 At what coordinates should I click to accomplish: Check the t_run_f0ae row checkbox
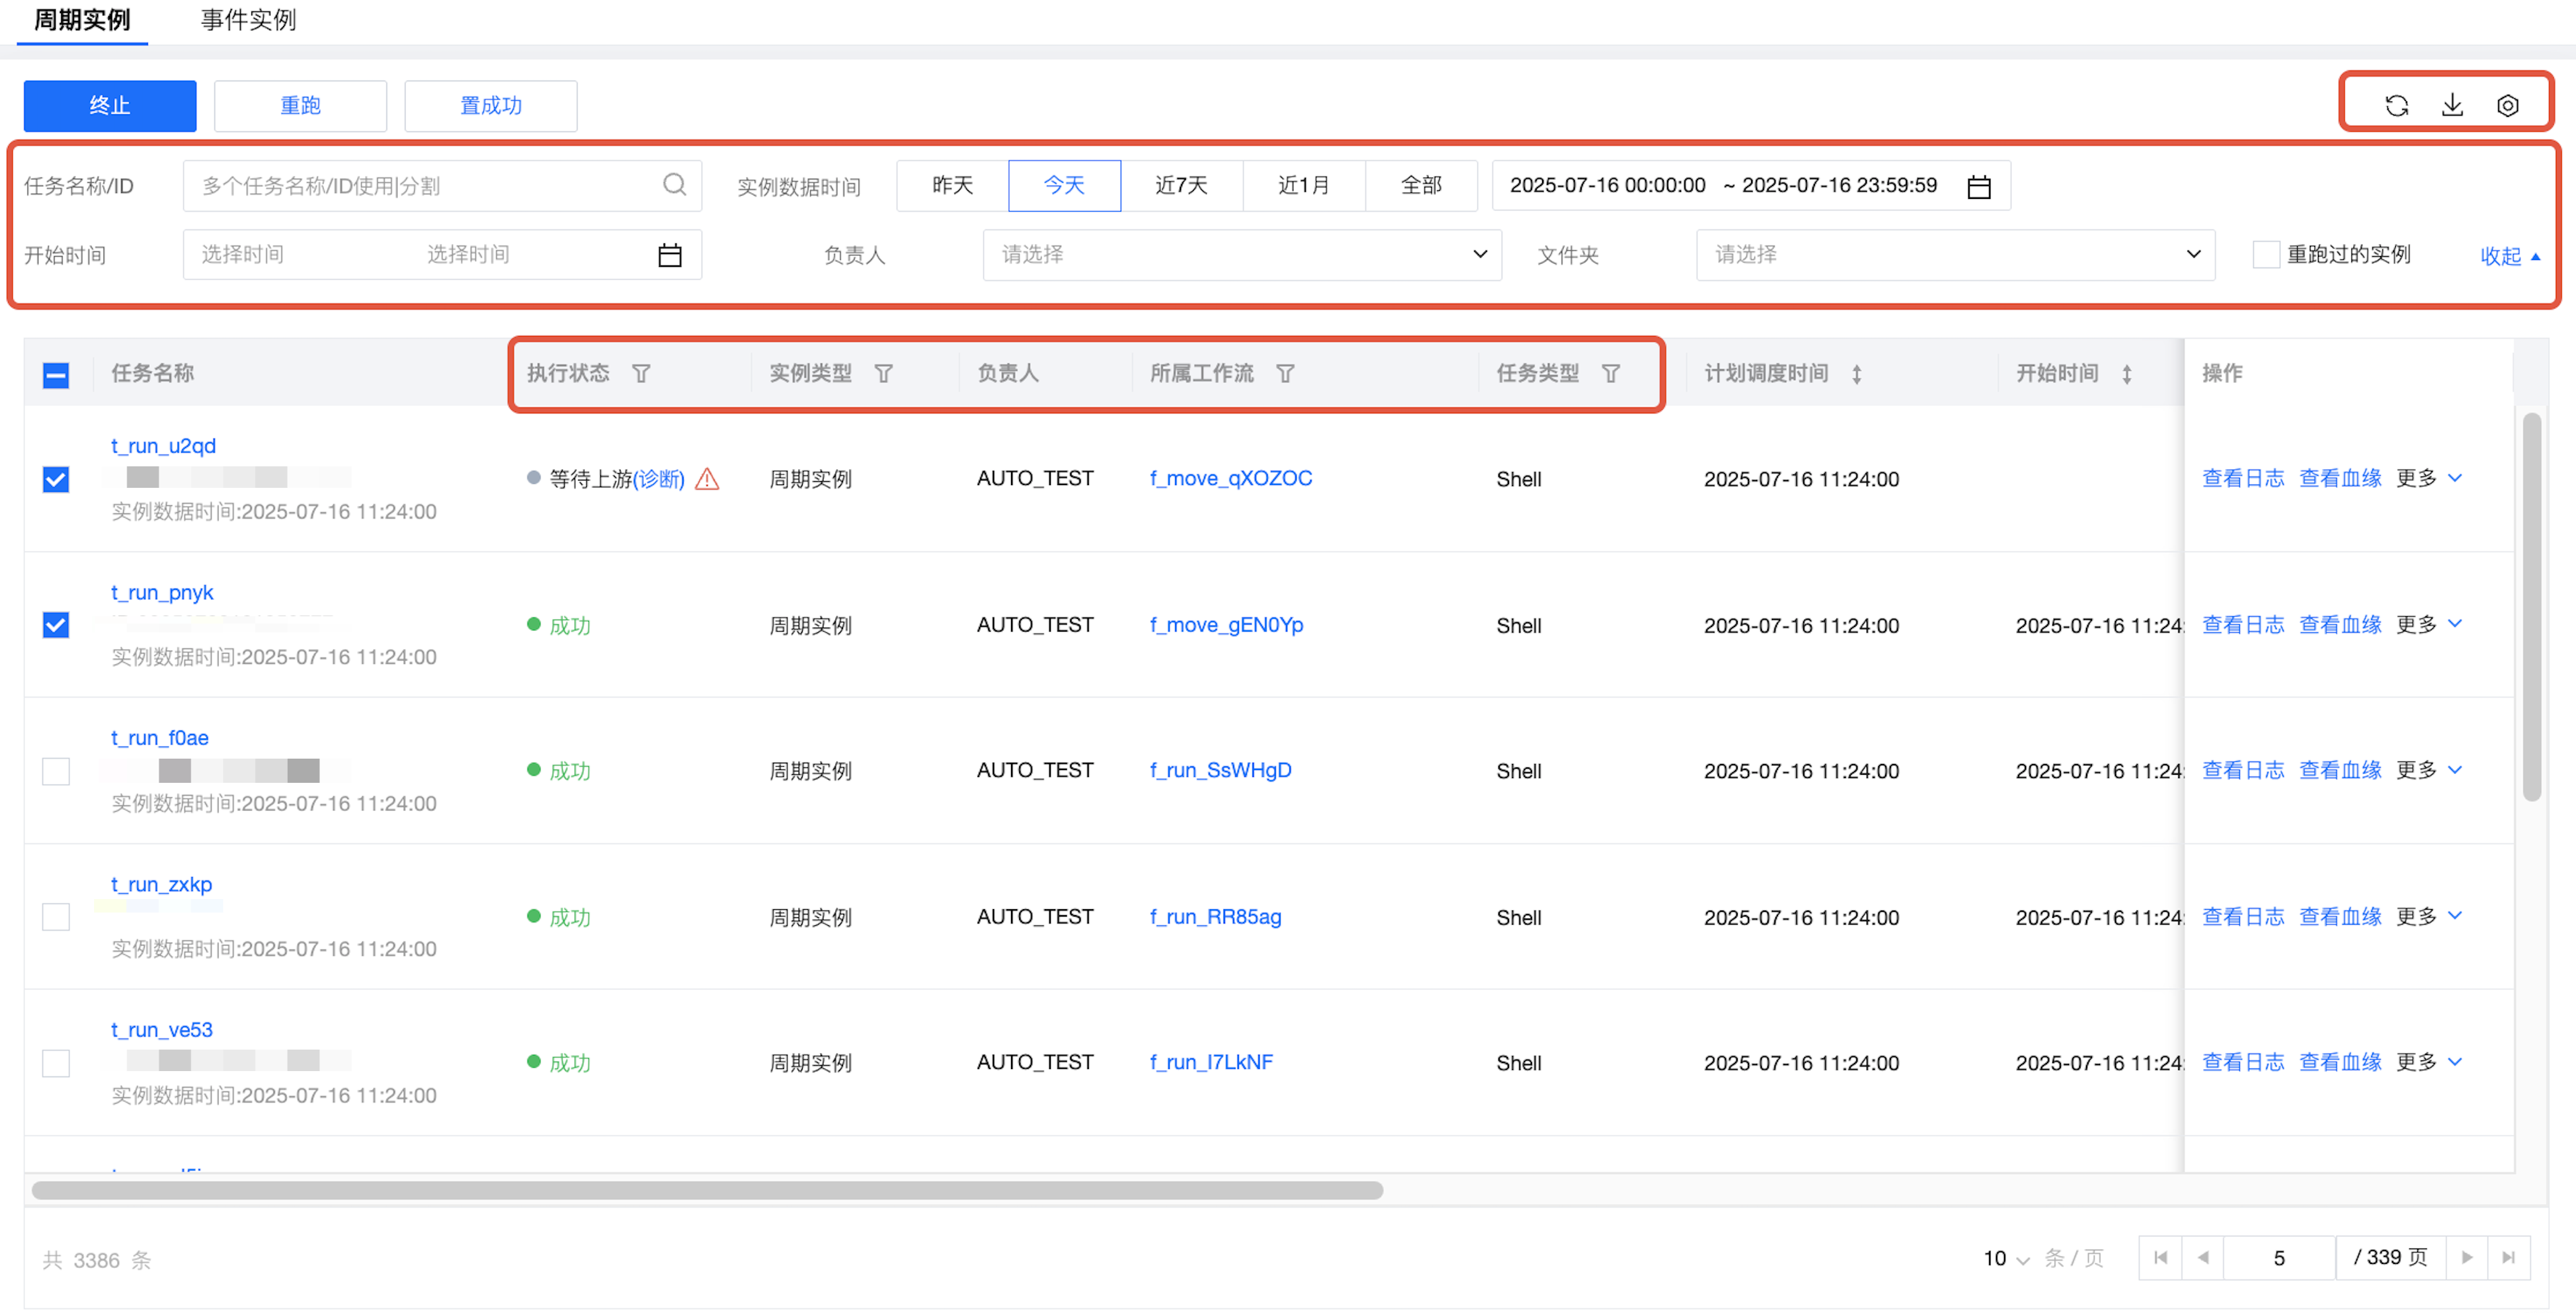tap(56, 771)
